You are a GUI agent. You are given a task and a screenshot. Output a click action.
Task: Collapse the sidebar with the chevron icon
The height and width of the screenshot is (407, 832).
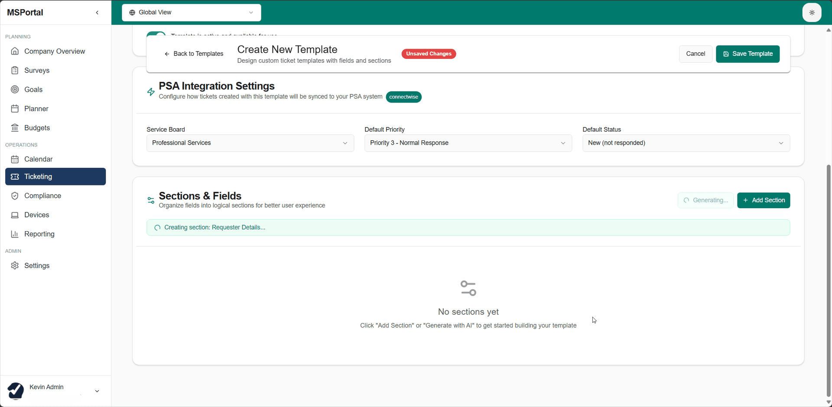tap(97, 13)
